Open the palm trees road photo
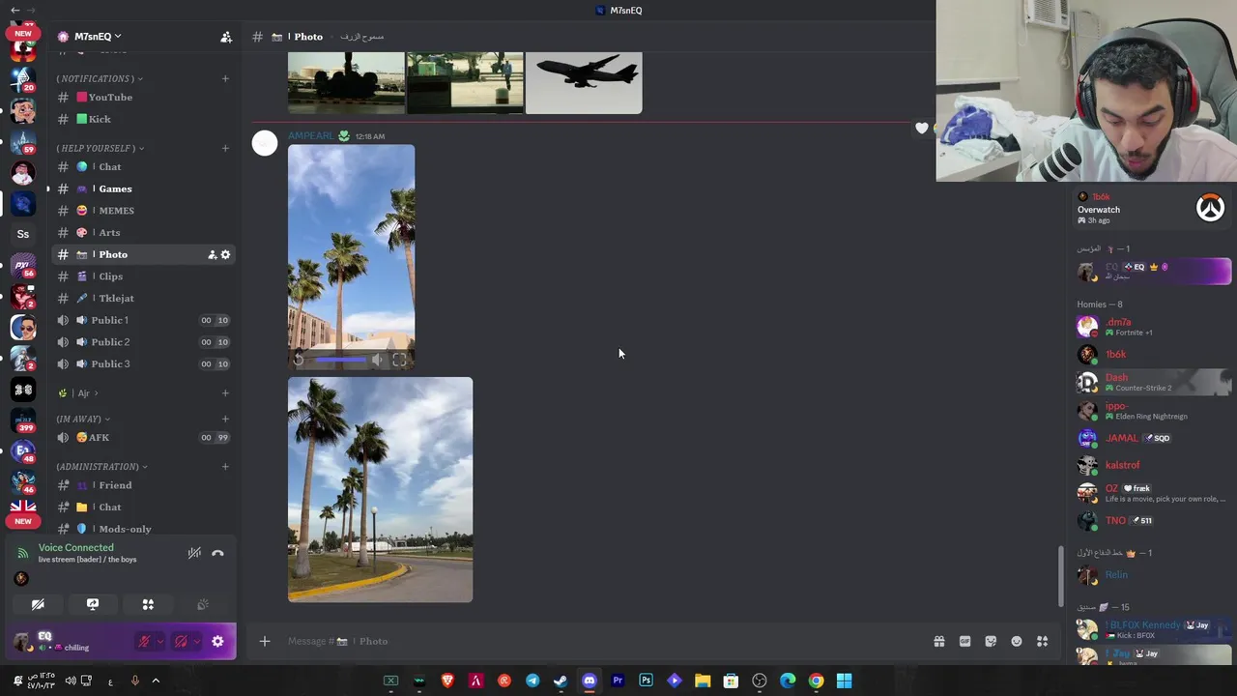This screenshot has height=696, width=1237. pos(380,490)
